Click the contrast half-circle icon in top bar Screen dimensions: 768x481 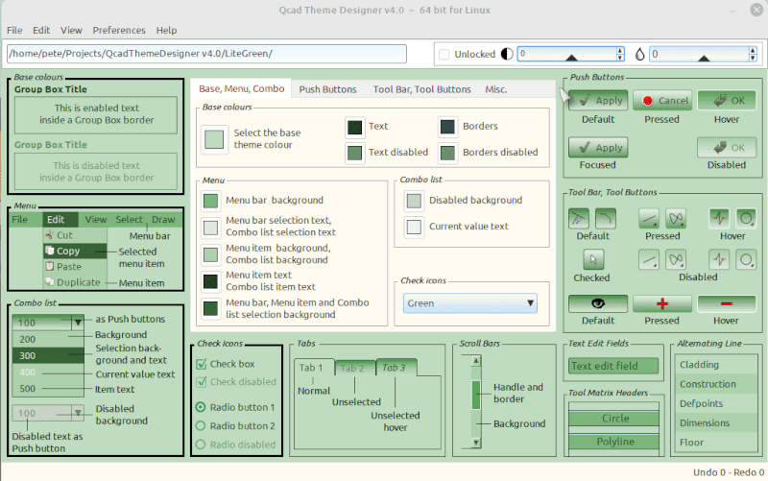coord(507,55)
